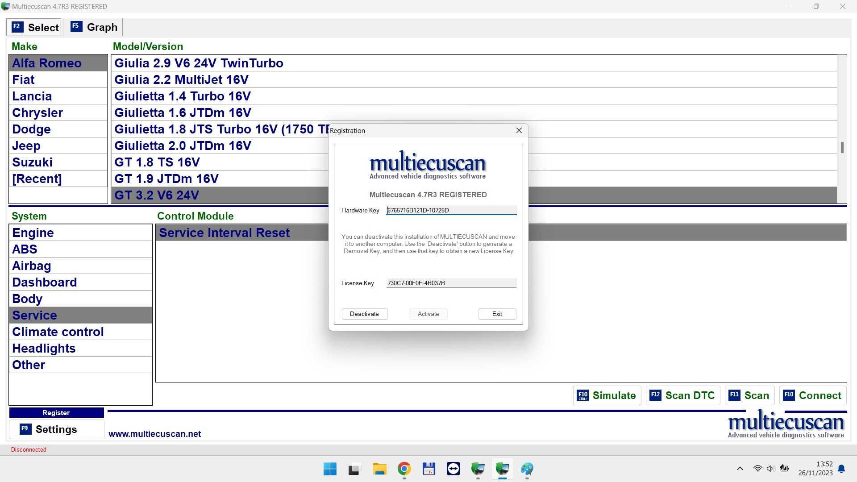Select Climate control system
Viewport: 857px width, 482px height.
coord(80,332)
